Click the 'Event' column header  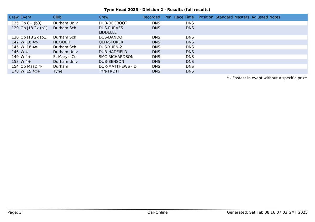[x=26, y=17]
